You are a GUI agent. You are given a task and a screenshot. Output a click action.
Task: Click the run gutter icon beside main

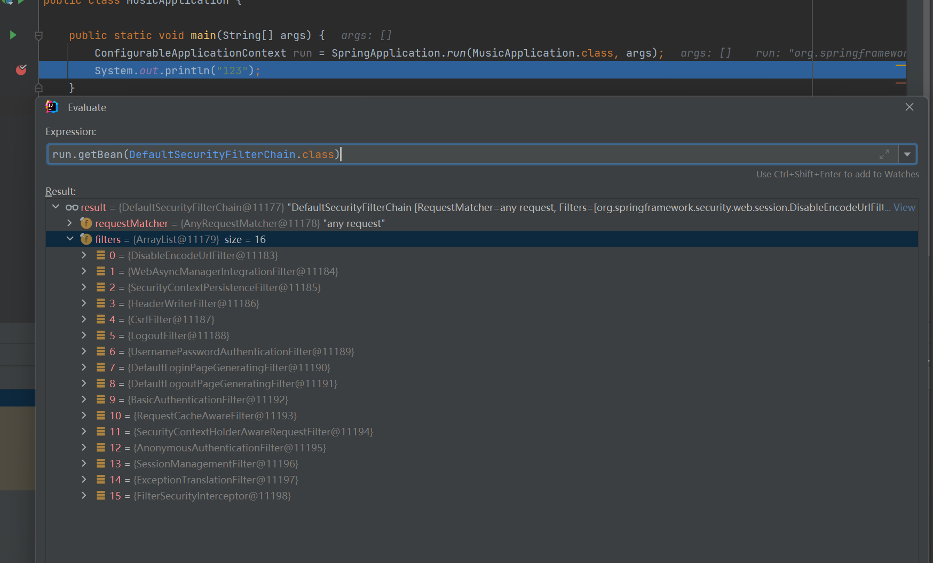pyautogui.click(x=13, y=35)
